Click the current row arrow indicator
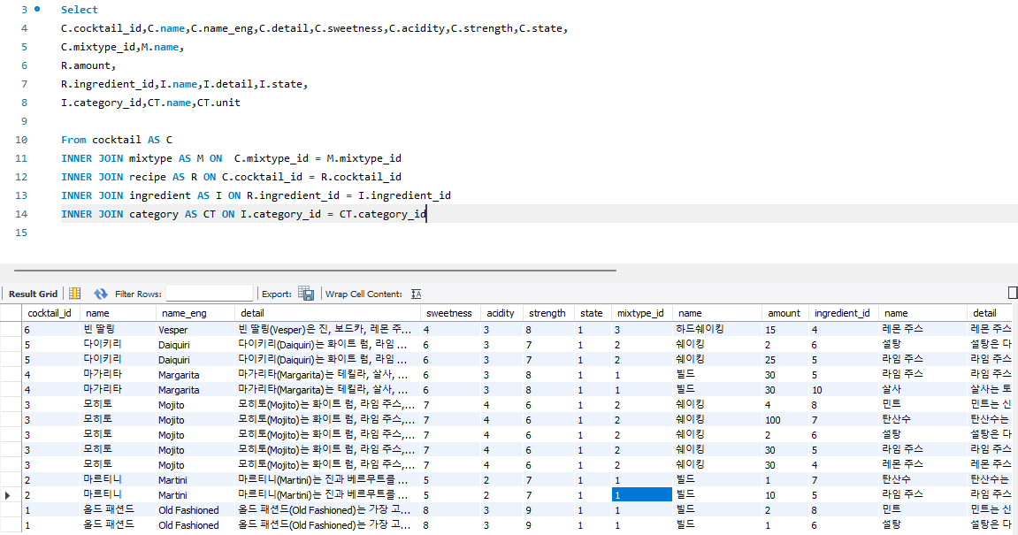The width and height of the screenshot is (1018, 535). [x=8, y=495]
